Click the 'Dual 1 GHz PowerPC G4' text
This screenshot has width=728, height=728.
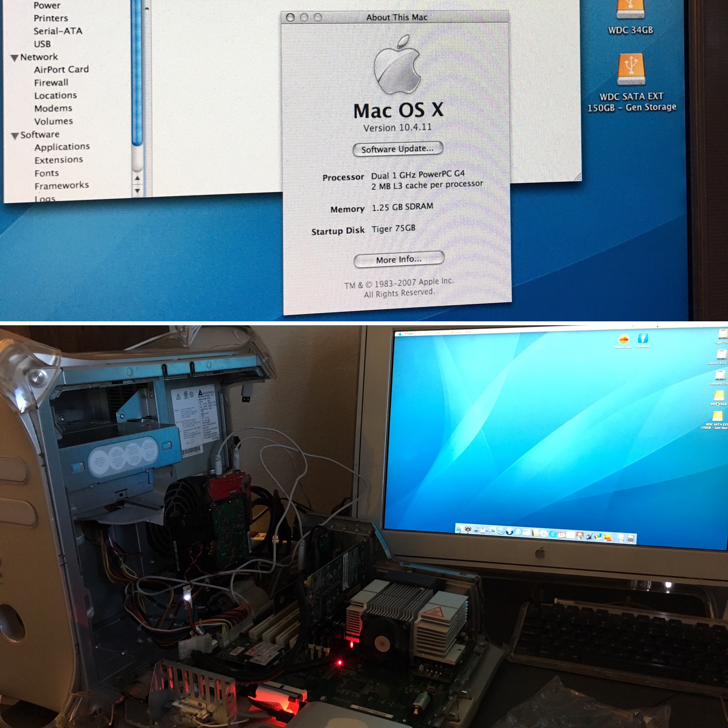418,175
